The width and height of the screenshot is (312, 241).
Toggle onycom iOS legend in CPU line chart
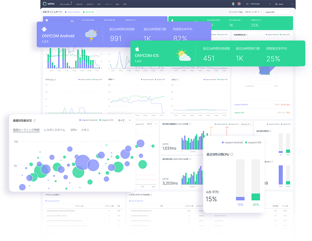(160, 79)
